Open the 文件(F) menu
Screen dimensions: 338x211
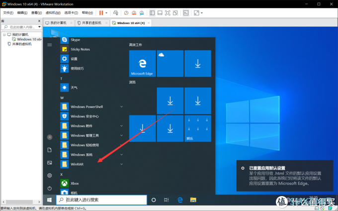(x=8, y=13)
